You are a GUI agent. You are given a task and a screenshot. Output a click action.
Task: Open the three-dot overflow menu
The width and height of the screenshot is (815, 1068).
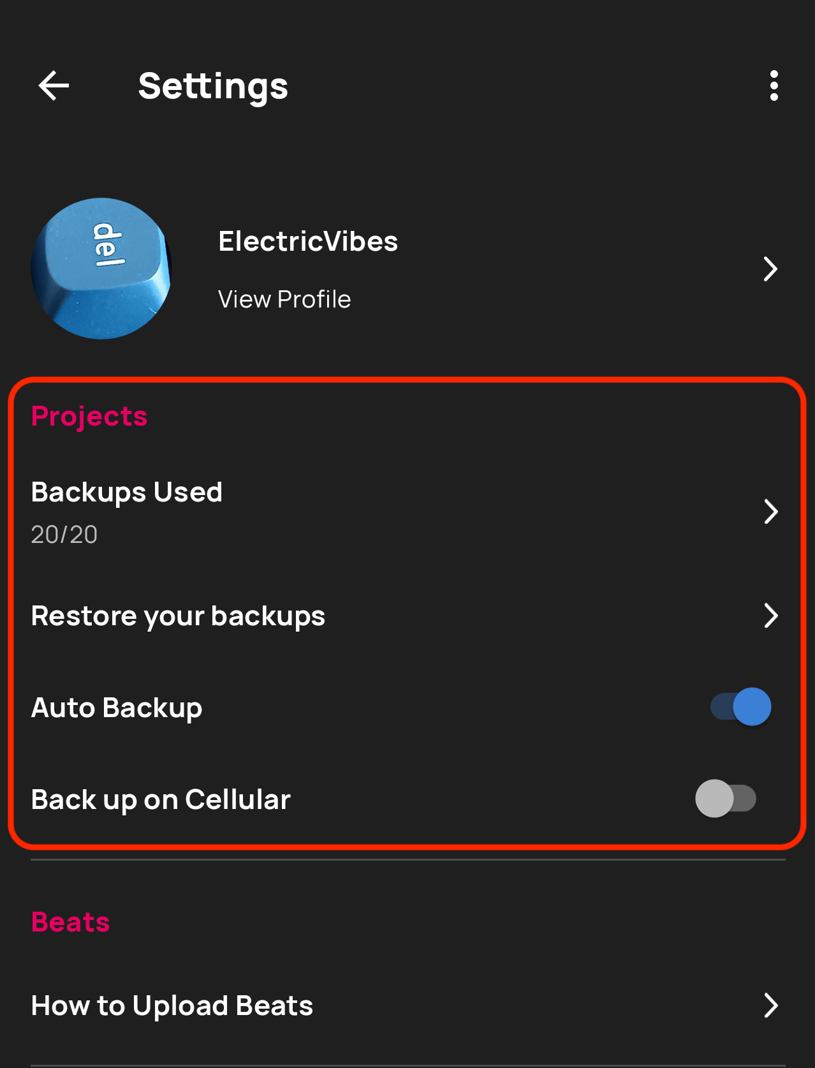774,86
